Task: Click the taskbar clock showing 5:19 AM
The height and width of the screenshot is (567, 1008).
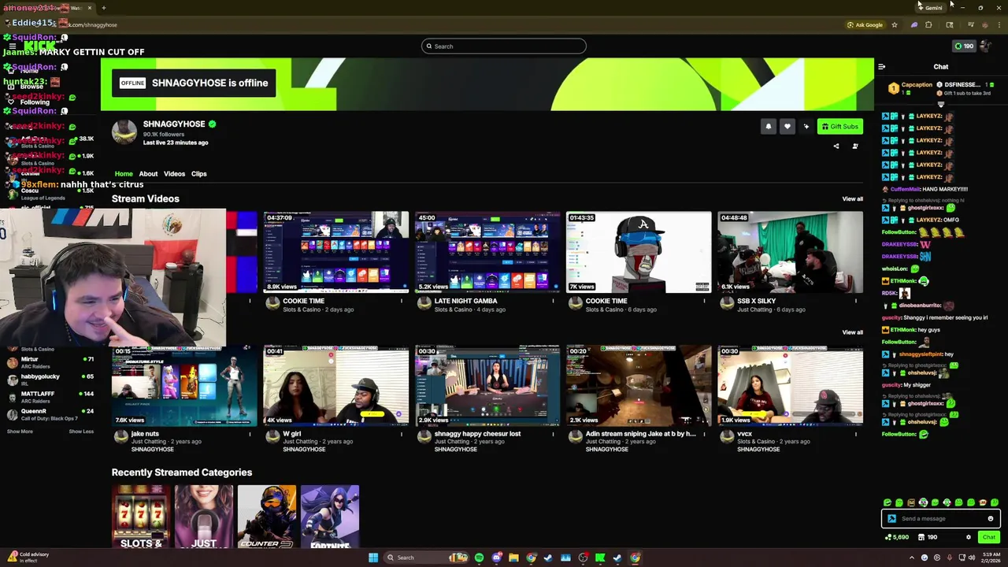Action: (991, 558)
